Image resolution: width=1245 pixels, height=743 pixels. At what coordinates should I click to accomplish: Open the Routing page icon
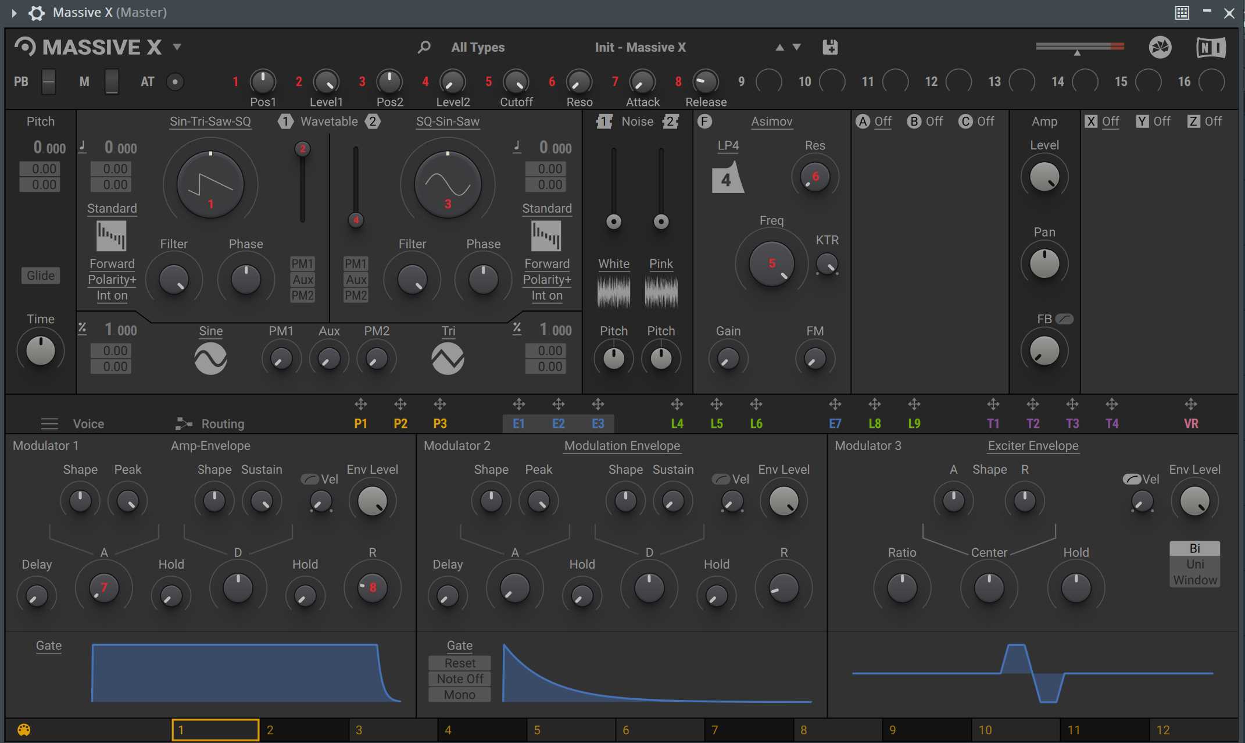pos(184,424)
